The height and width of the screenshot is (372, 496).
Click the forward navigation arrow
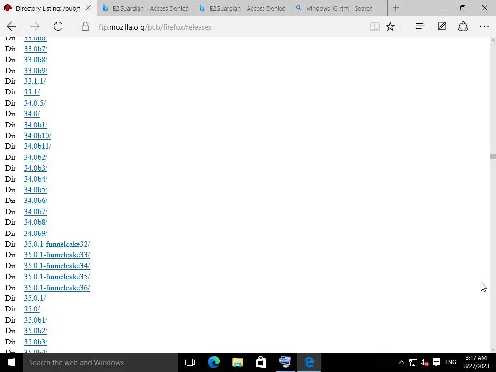point(35,26)
